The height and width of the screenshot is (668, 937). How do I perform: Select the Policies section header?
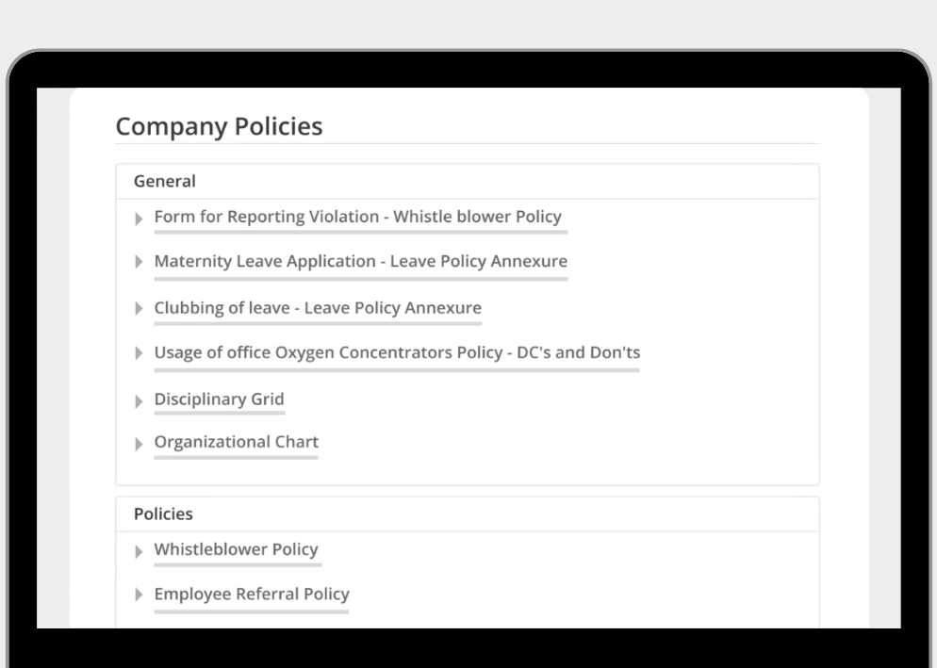163,513
